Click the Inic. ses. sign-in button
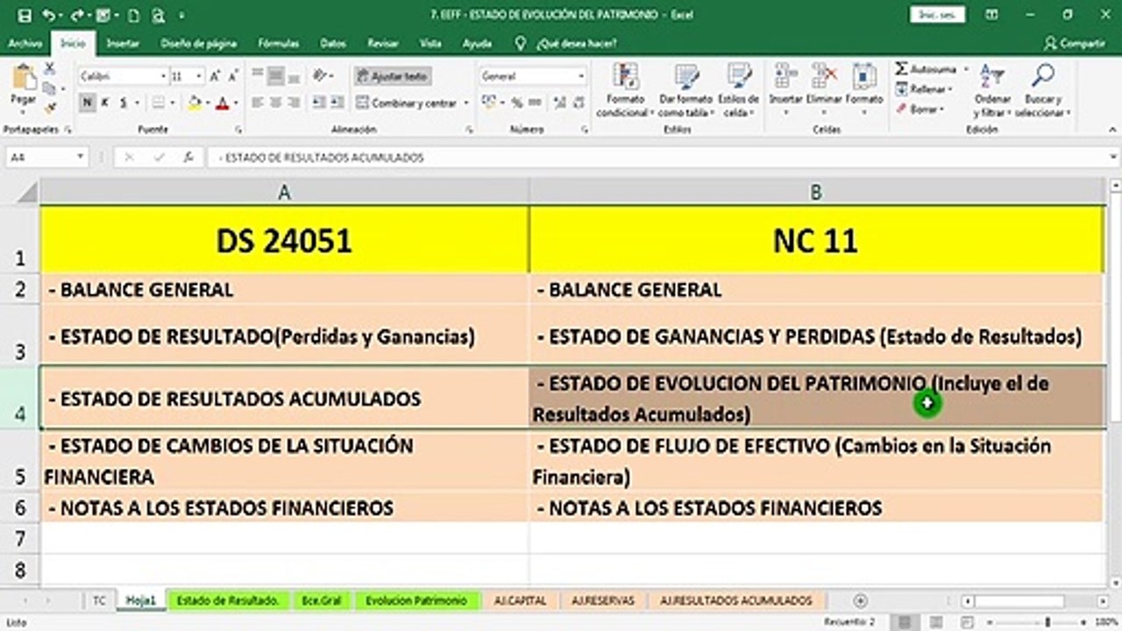This screenshot has height=631, width=1122. (x=938, y=15)
